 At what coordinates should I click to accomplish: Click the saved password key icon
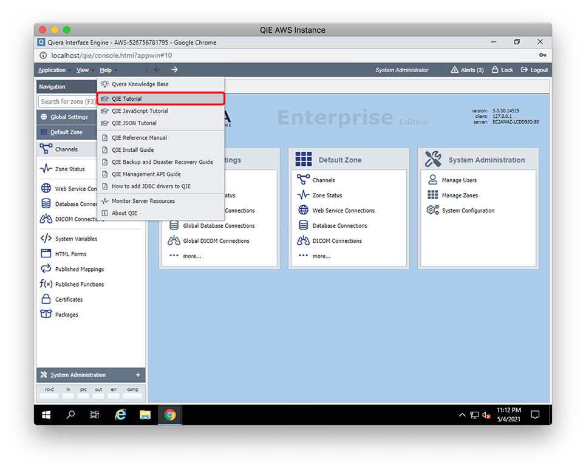(x=543, y=55)
